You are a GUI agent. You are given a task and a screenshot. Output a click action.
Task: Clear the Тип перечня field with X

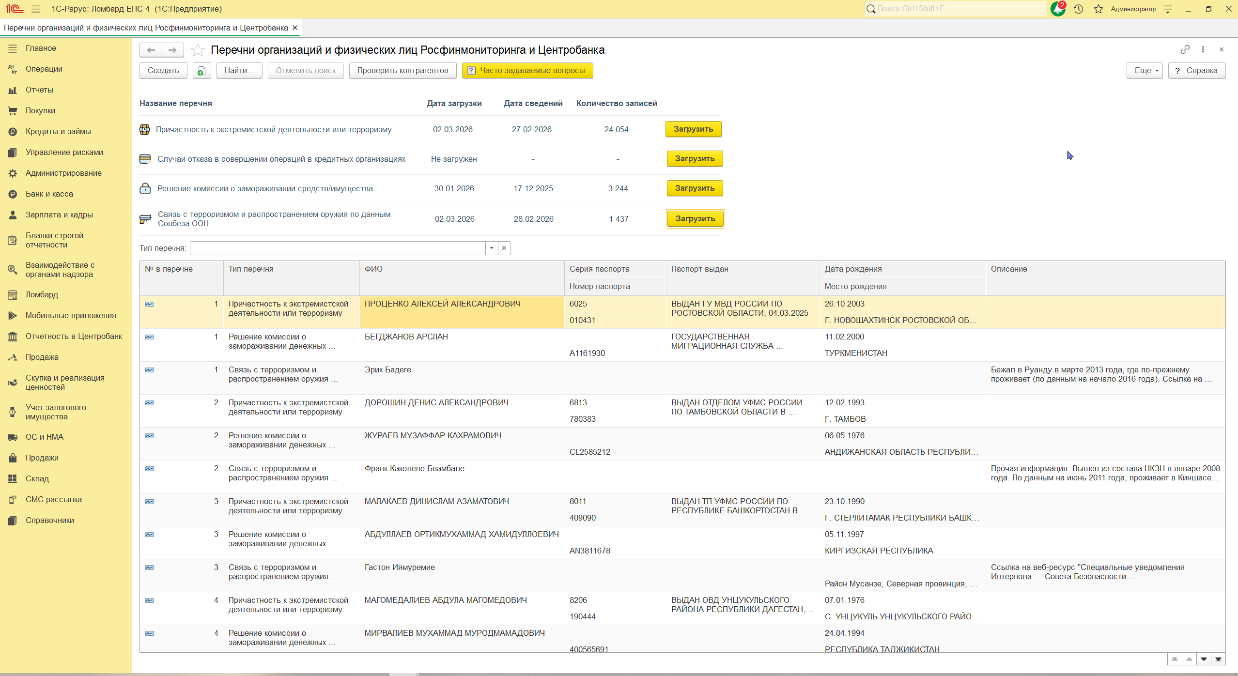pos(504,248)
